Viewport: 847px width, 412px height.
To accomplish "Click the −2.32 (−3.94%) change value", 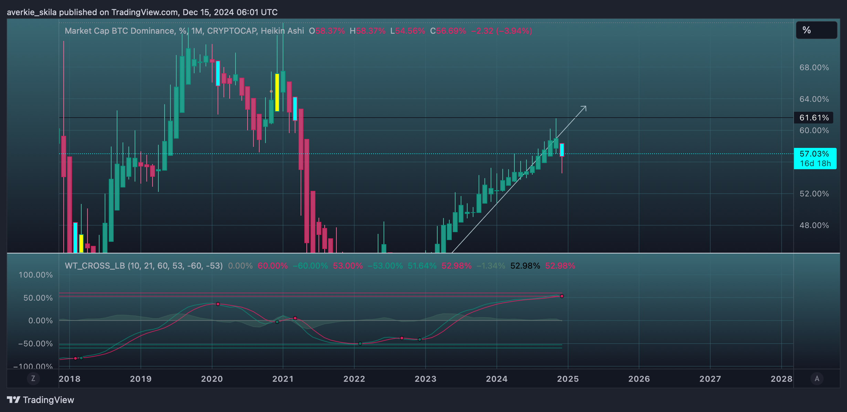I will pos(502,31).
